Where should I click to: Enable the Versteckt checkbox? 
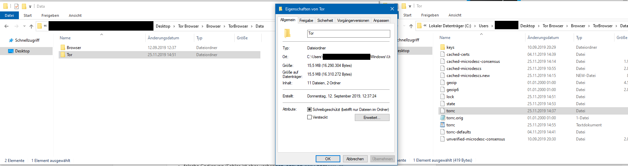tap(309, 117)
